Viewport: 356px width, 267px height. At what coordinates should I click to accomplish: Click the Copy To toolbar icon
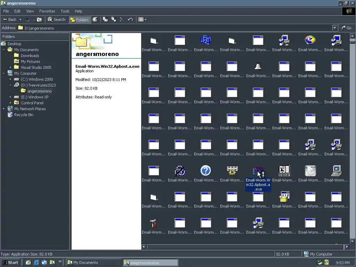tap(114, 20)
